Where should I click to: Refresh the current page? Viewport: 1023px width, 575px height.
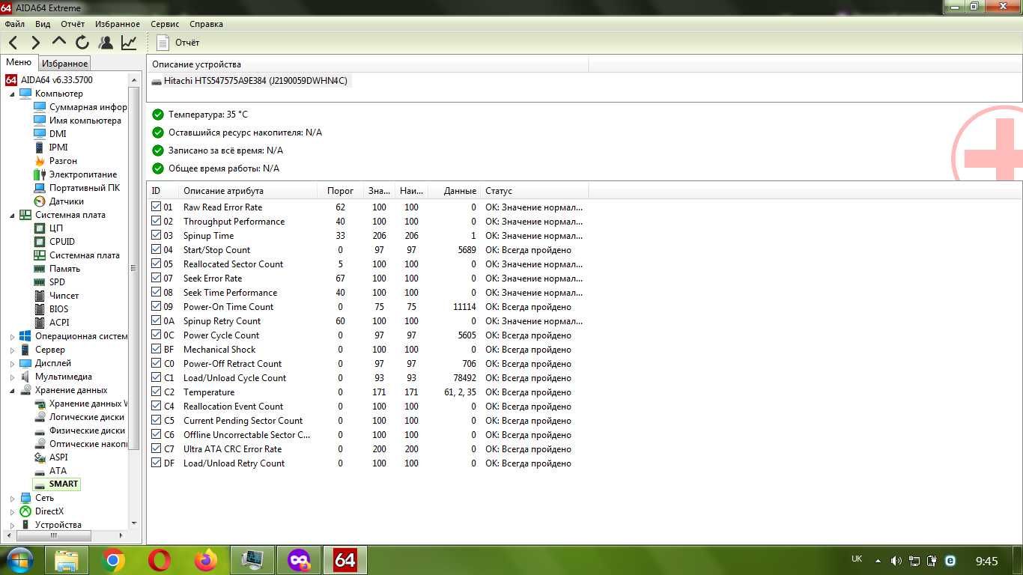coord(82,43)
